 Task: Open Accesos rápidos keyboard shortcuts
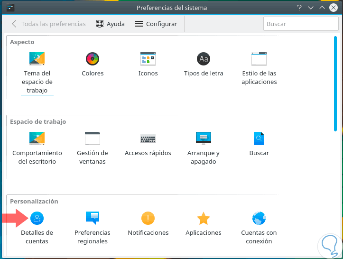tap(148, 139)
